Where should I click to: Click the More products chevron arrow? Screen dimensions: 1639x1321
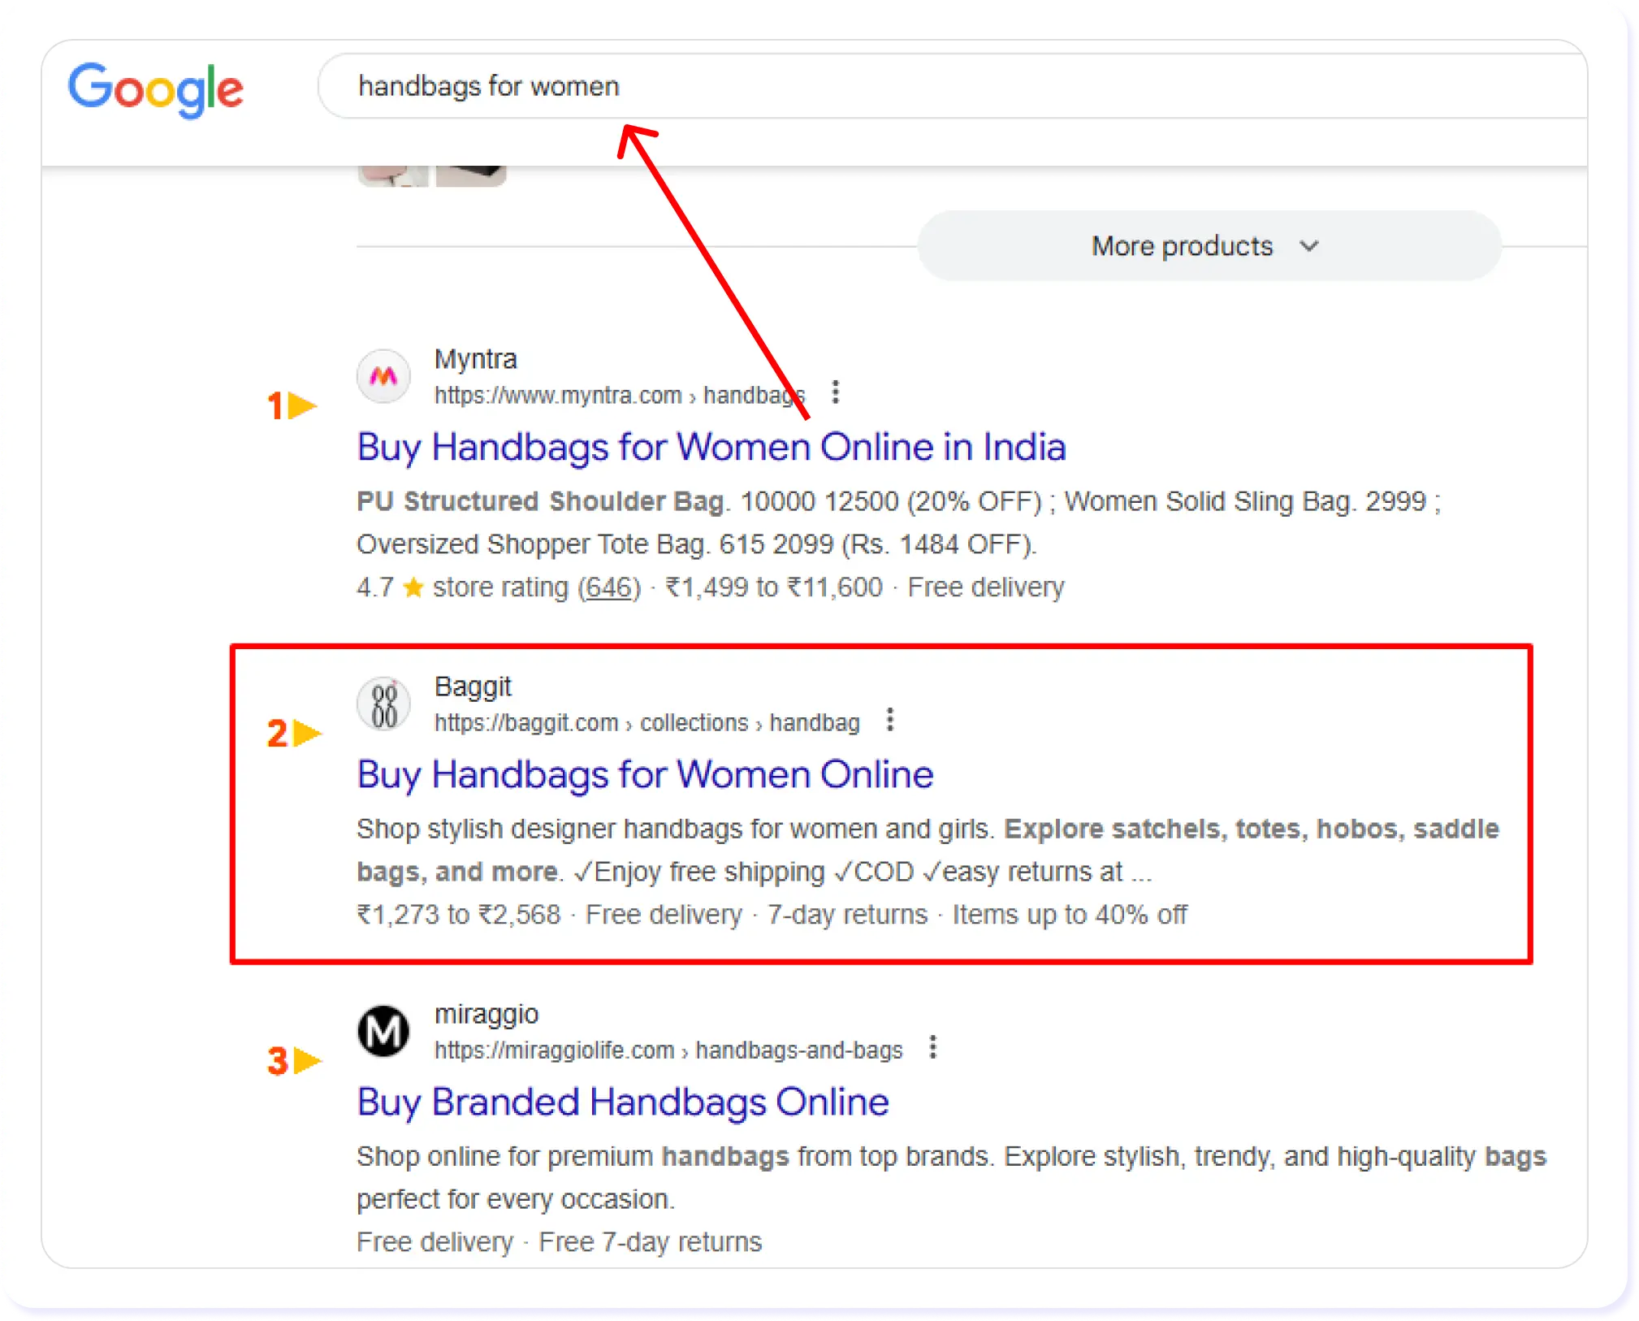1308,246
